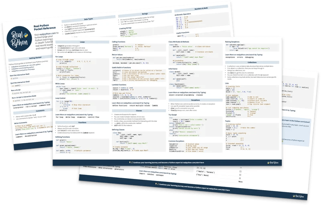Select the 'Strings' section header
The image size is (321, 205).
[145, 14]
